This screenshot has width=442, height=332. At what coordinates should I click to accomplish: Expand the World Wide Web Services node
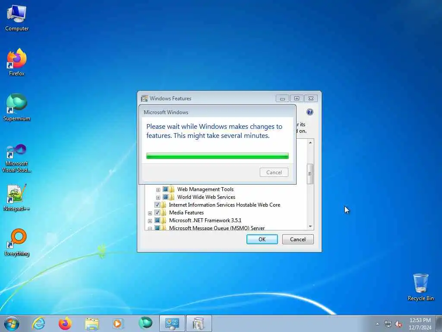(x=158, y=197)
